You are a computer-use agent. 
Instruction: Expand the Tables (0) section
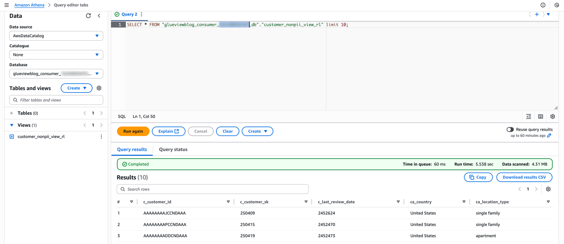click(x=12, y=113)
